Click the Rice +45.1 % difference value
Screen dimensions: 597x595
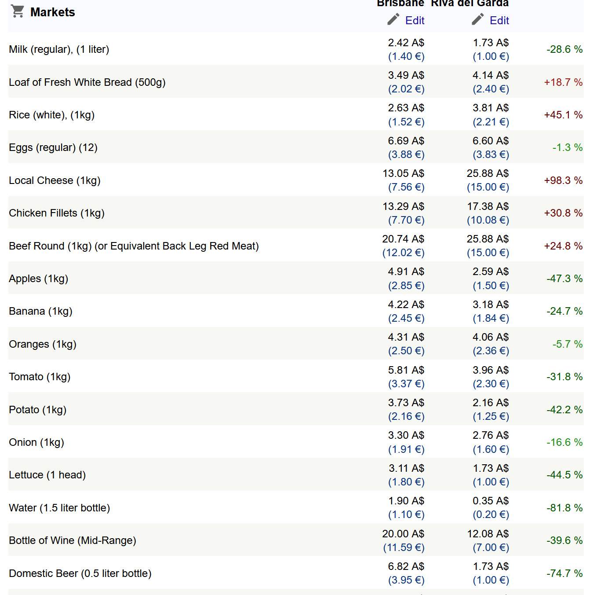point(563,115)
